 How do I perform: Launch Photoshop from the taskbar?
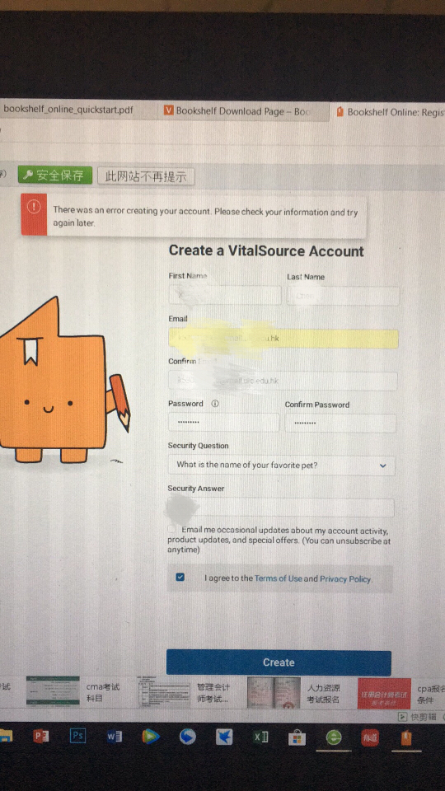[77, 736]
